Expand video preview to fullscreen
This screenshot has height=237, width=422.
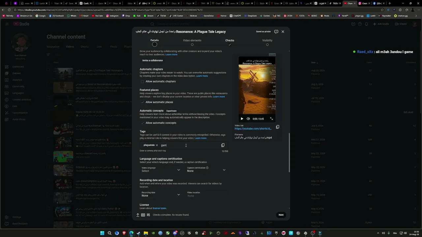pyautogui.click(x=272, y=119)
